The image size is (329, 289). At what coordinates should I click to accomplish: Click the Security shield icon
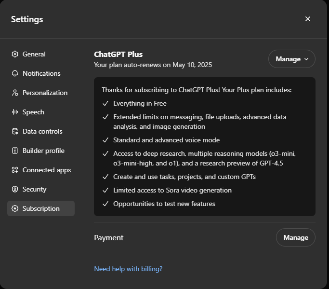point(15,189)
